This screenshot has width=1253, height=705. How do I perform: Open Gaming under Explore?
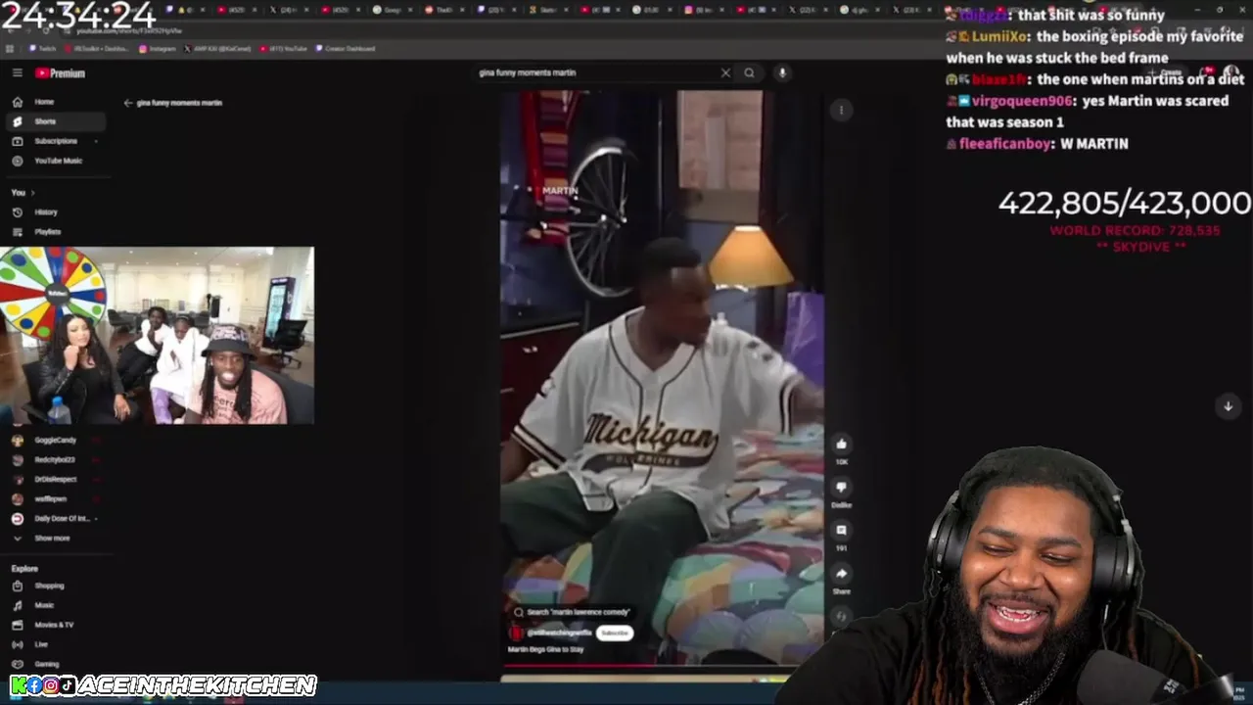(x=46, y=664)
